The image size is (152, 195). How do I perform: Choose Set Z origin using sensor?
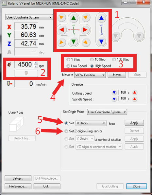pos(66,131)
